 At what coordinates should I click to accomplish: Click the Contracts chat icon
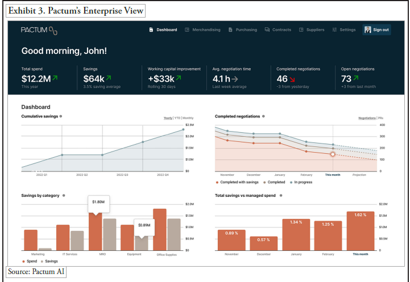pyautogui.click(x=267, y=30)
